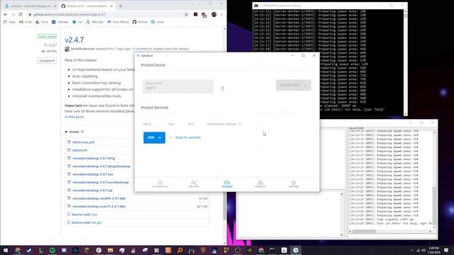Click the red Chrome extension icon
The height and width of the screenshot is (255, 454).
[x=204, y=15]
